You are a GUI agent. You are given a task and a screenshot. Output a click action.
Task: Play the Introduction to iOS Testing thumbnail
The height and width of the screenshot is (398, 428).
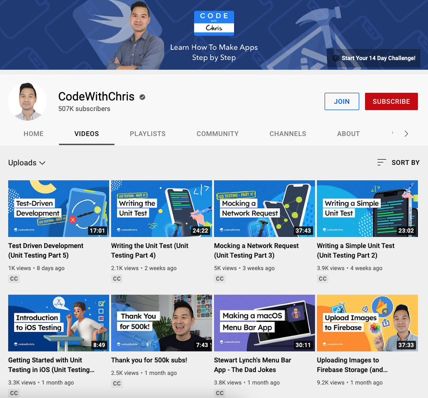59,323
